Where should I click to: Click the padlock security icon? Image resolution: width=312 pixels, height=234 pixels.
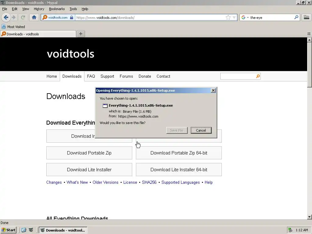pos(72,17)
